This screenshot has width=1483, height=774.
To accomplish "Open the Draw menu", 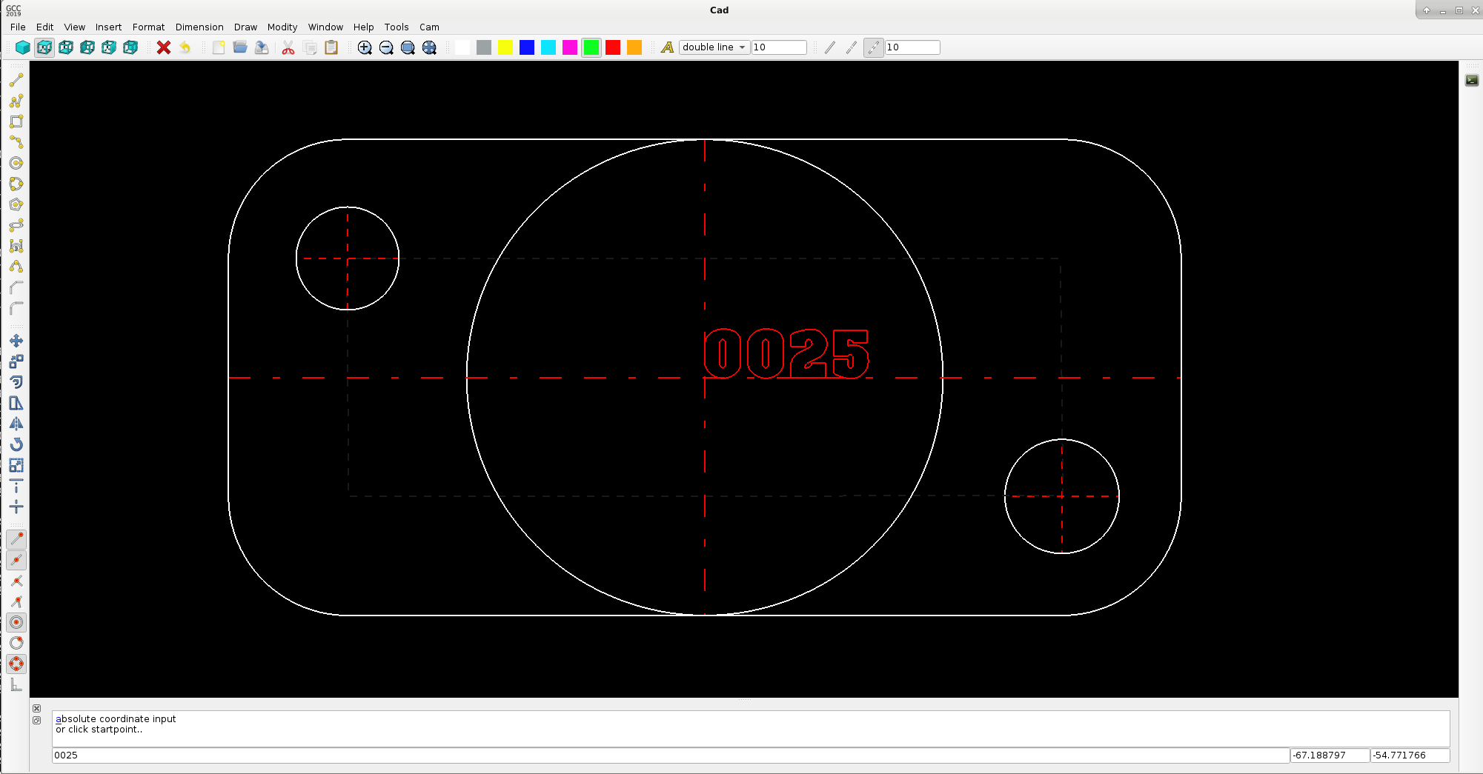I will pyautogui.click(x=245, y=27).
